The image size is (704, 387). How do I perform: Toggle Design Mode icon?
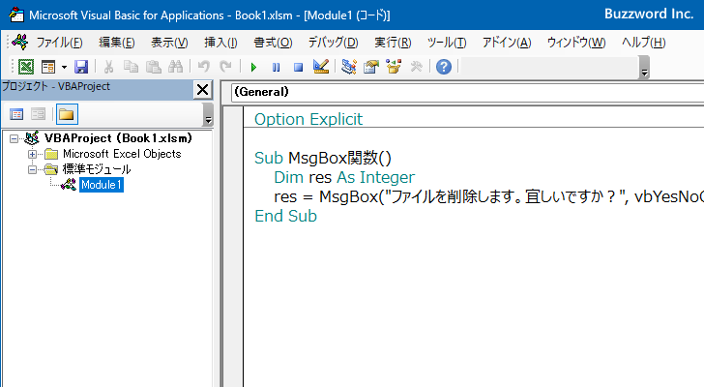(x=321, y=67)
